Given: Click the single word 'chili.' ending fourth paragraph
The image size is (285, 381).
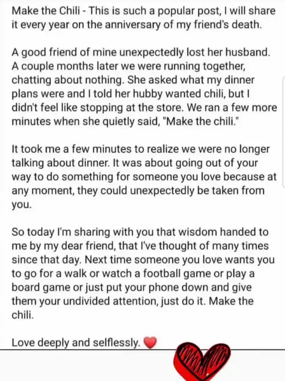Looking at the screenshot, I should pyautogui.click(x=23, y=315).
